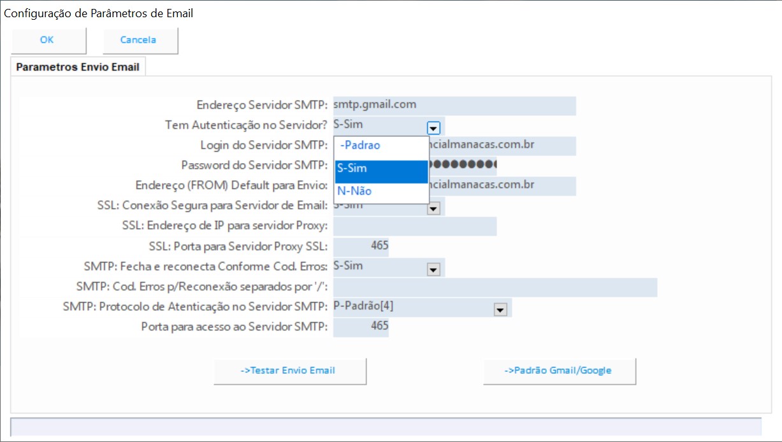Click the OK button
The height and width of the screenshot is (442, 782).
click(x=47, y=40)
